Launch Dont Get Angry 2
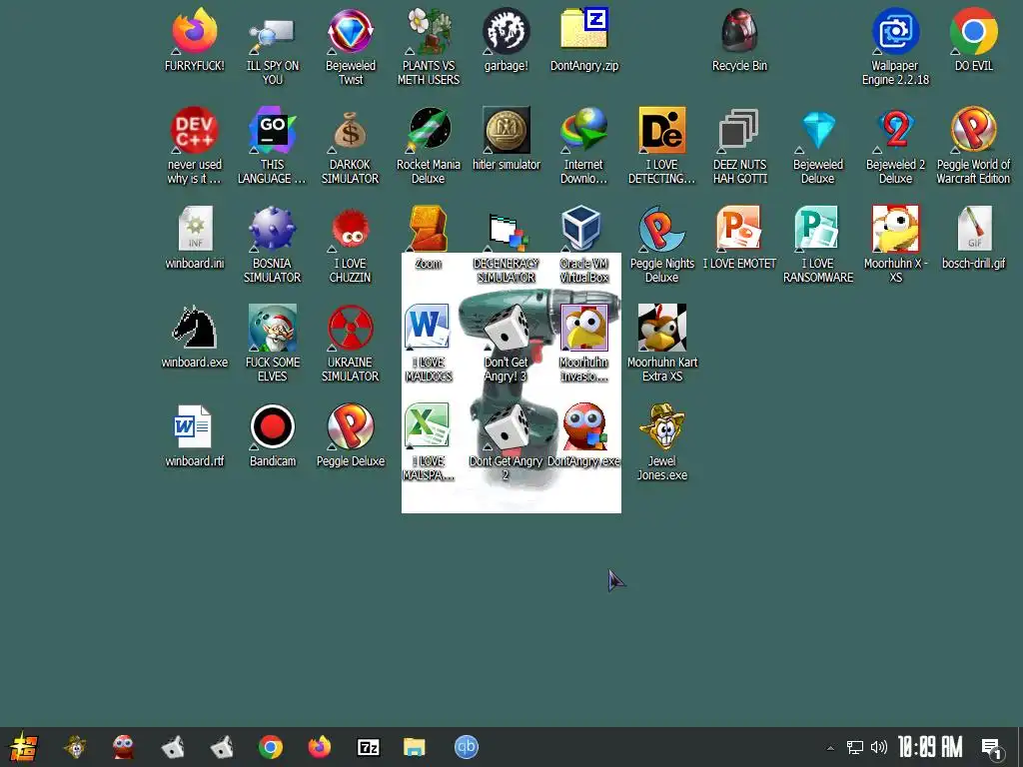 [x=507, y=442]
